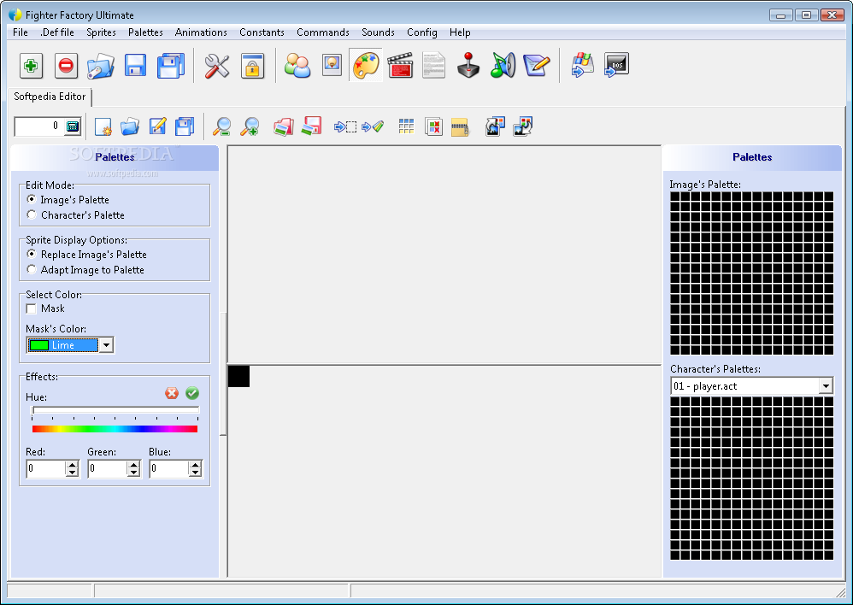Enable the Mask checkbox
Image resolution: width=853 pixels, height=605 pixels.
[31, 308]
